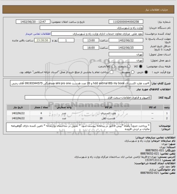The width and height of the screenshot is (177, 194).
Task: Click the اطلاعات کالاهای مورد نیاز section heading
Action: 153,90
